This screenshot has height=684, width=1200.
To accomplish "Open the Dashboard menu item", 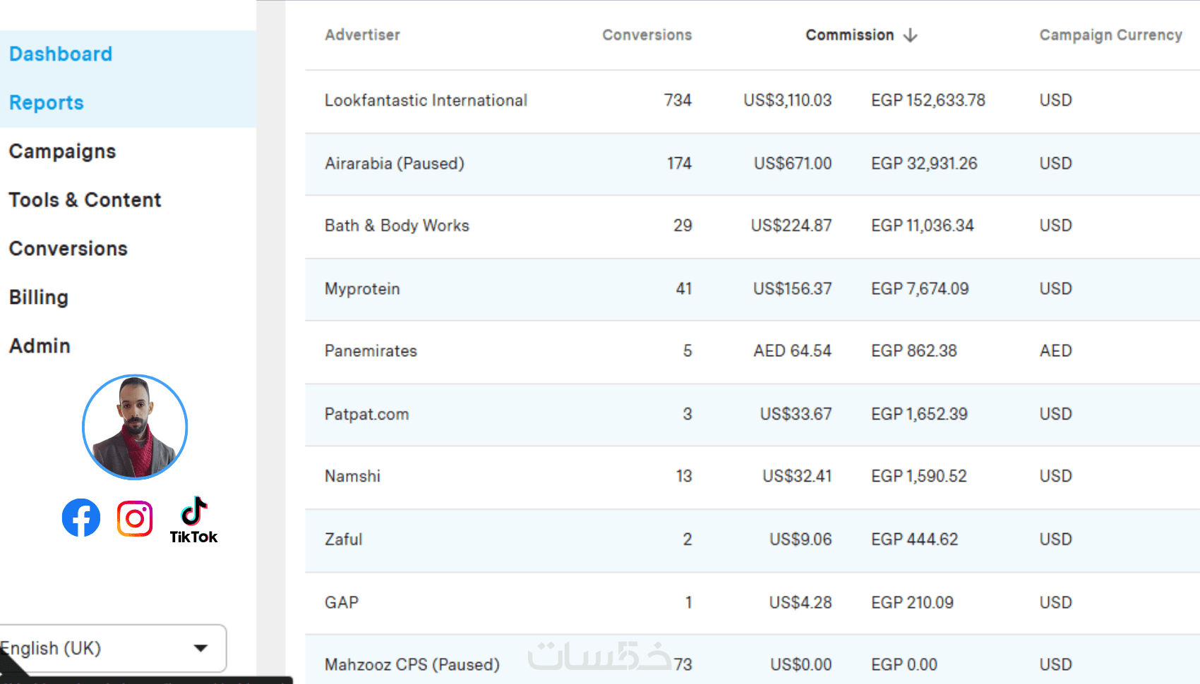I will tap(61, 54).
